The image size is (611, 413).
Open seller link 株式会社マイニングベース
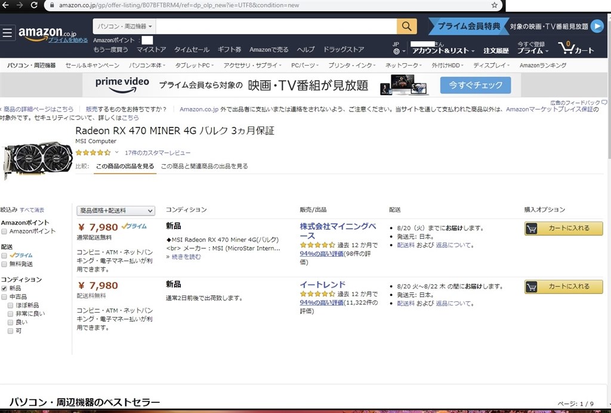pos(338,231)
